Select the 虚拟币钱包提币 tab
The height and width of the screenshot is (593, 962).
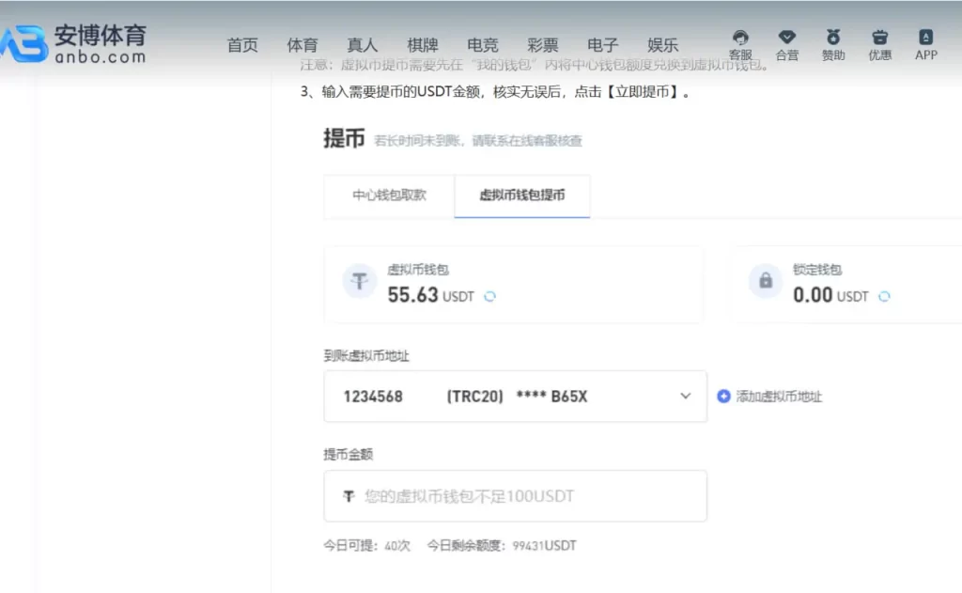(x=522, y=195)
